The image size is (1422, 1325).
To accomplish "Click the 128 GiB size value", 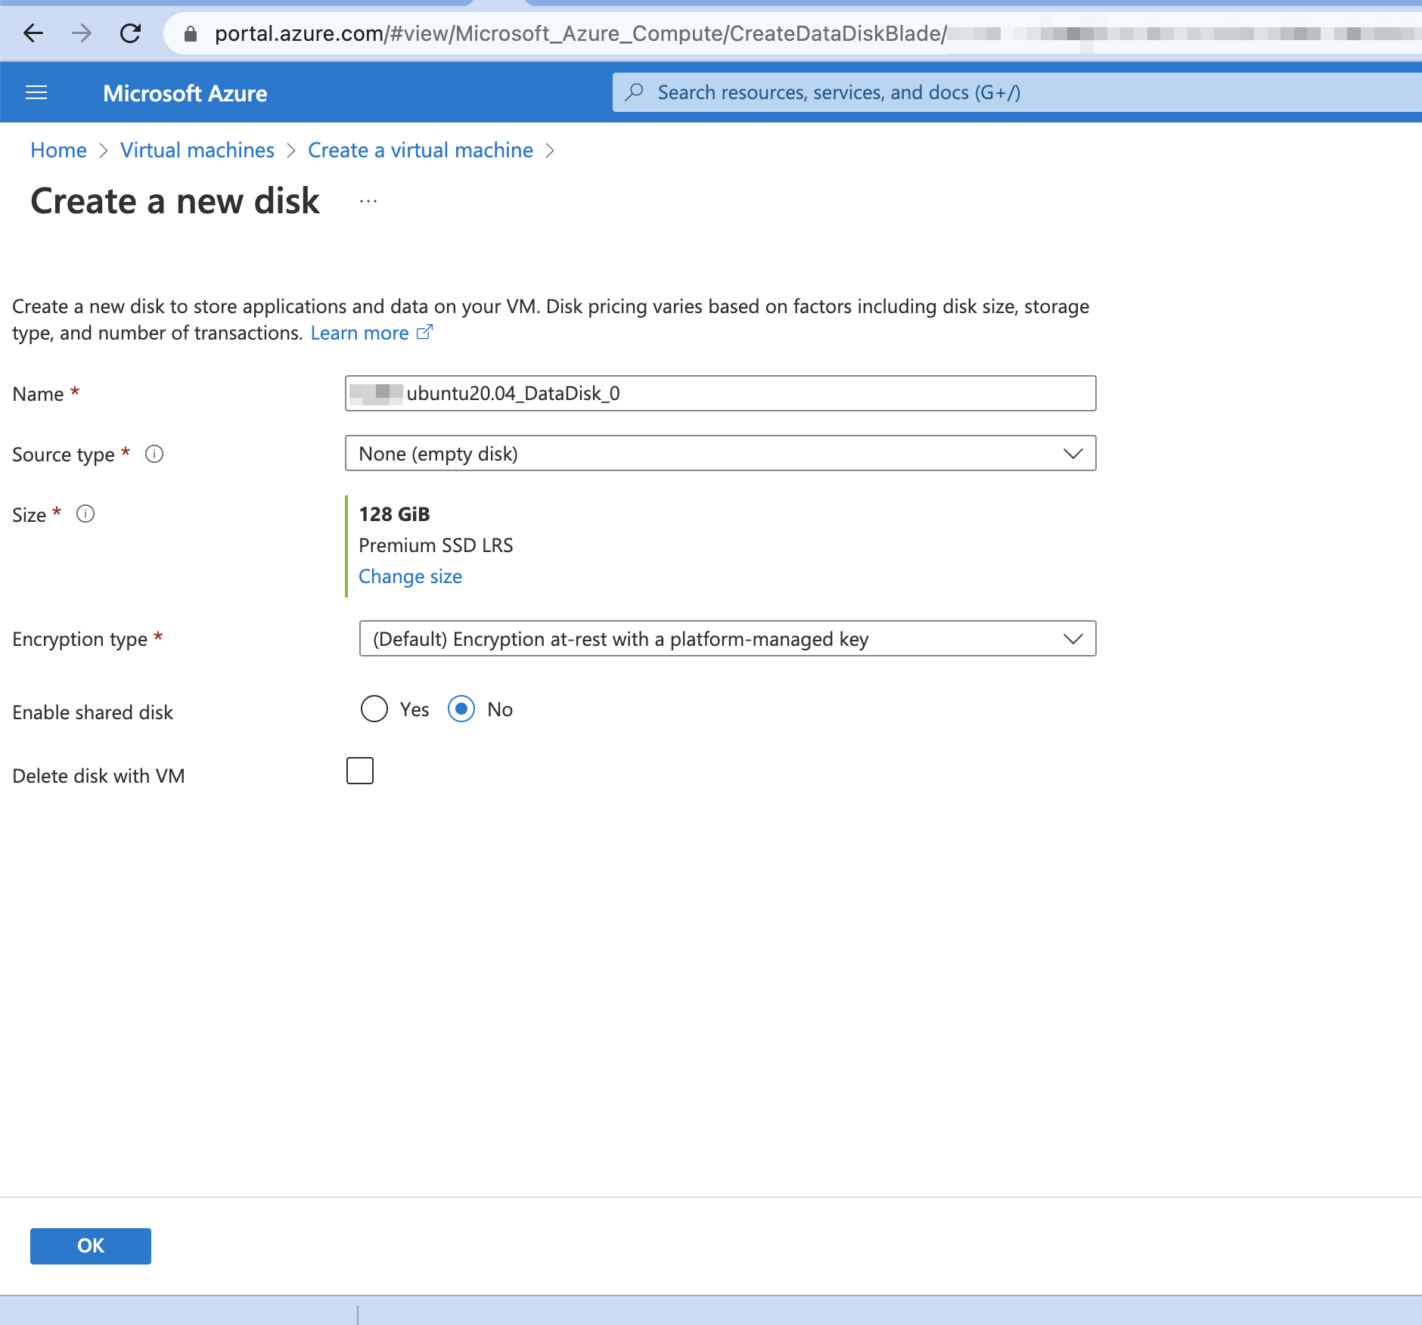I will (x=394, y=514).
